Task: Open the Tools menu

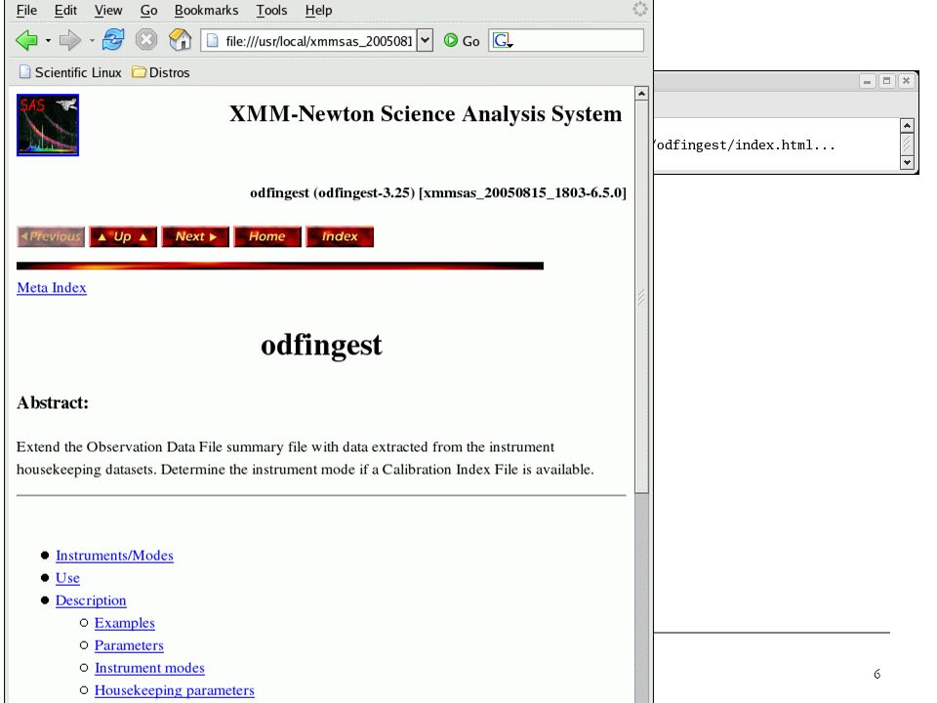Action: [x=271, y=10]
